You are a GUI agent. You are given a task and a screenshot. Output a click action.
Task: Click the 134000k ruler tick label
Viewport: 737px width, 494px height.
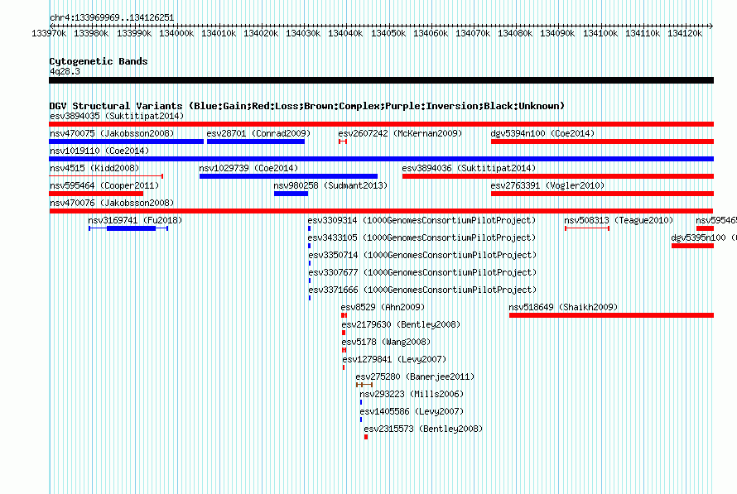(x=176, y=33)
